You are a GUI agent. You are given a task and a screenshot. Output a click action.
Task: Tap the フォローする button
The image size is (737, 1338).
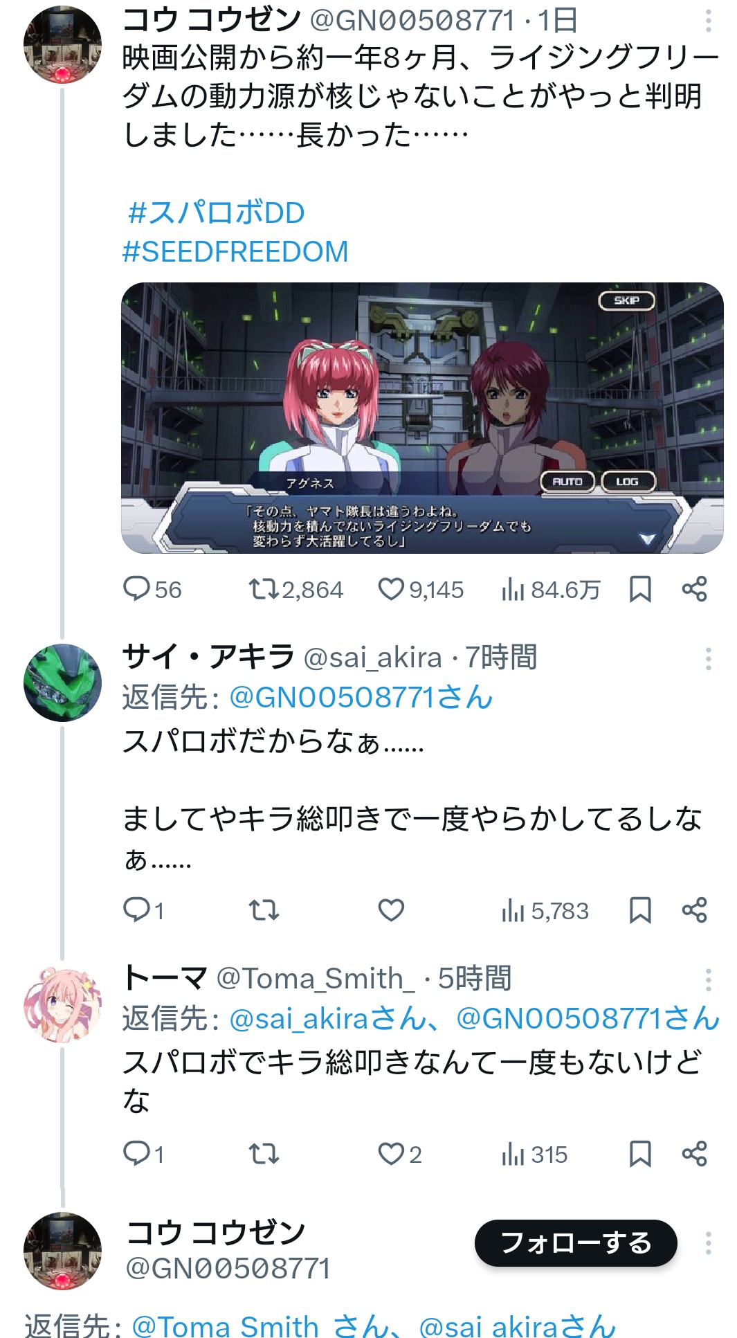pyautogui.click(x=576, y=1243)
